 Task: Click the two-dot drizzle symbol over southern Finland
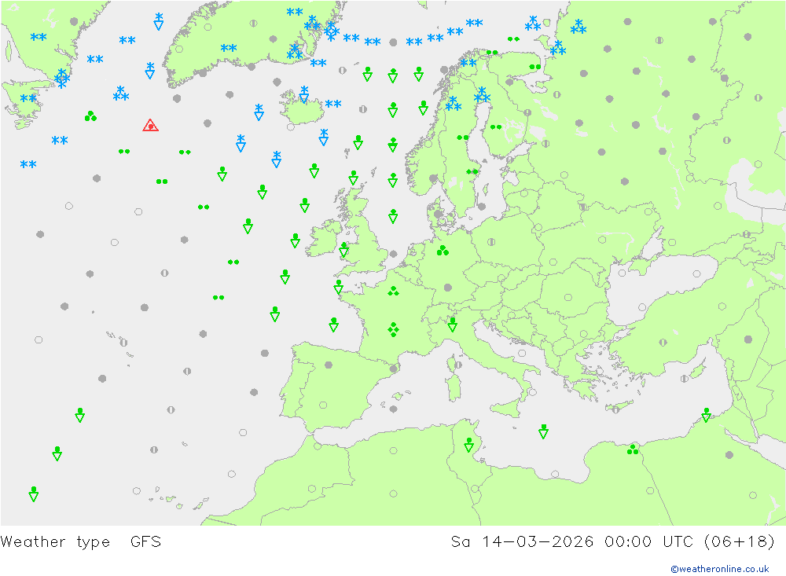[496, 127]
